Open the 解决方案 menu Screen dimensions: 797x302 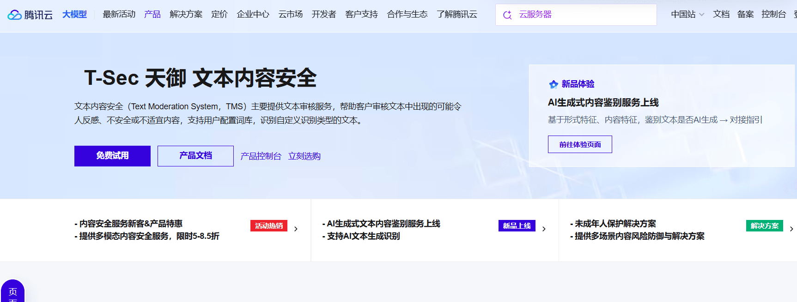[186, 14]
